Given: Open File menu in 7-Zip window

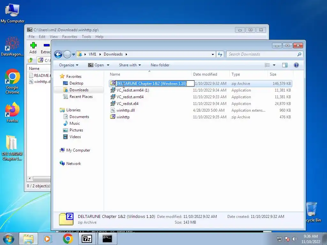Looking at the screenshot, I should (x=32, y=37).
